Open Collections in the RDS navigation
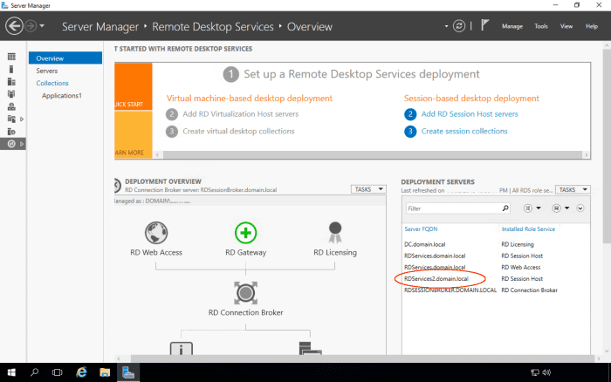611x382 pixels. pyautogui.click(x=52, y=83)
